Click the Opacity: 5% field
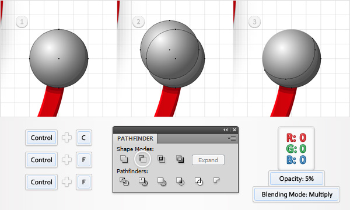350x210 pixels. tap(296, 178)
